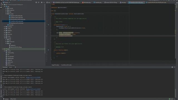This screenshot has height=100, width=178.
Task: Switch to laravel-2019-05-20.log editor tab
Action: click(x=111, y=2)
